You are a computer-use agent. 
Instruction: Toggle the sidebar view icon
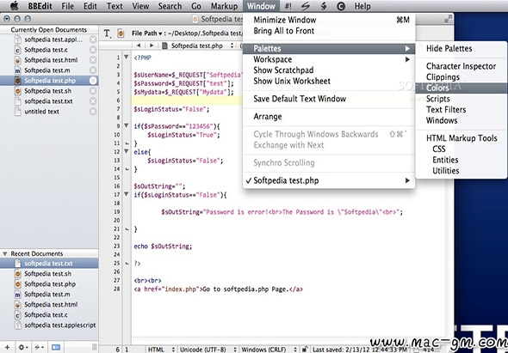[56, 348]
